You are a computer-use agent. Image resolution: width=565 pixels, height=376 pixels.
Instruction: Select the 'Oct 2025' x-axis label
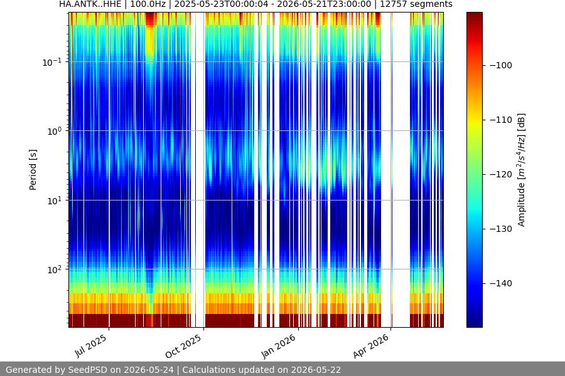[183, 346]
